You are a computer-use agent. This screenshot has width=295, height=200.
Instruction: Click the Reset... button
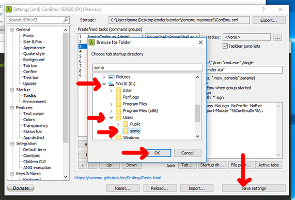coord(122,188)
